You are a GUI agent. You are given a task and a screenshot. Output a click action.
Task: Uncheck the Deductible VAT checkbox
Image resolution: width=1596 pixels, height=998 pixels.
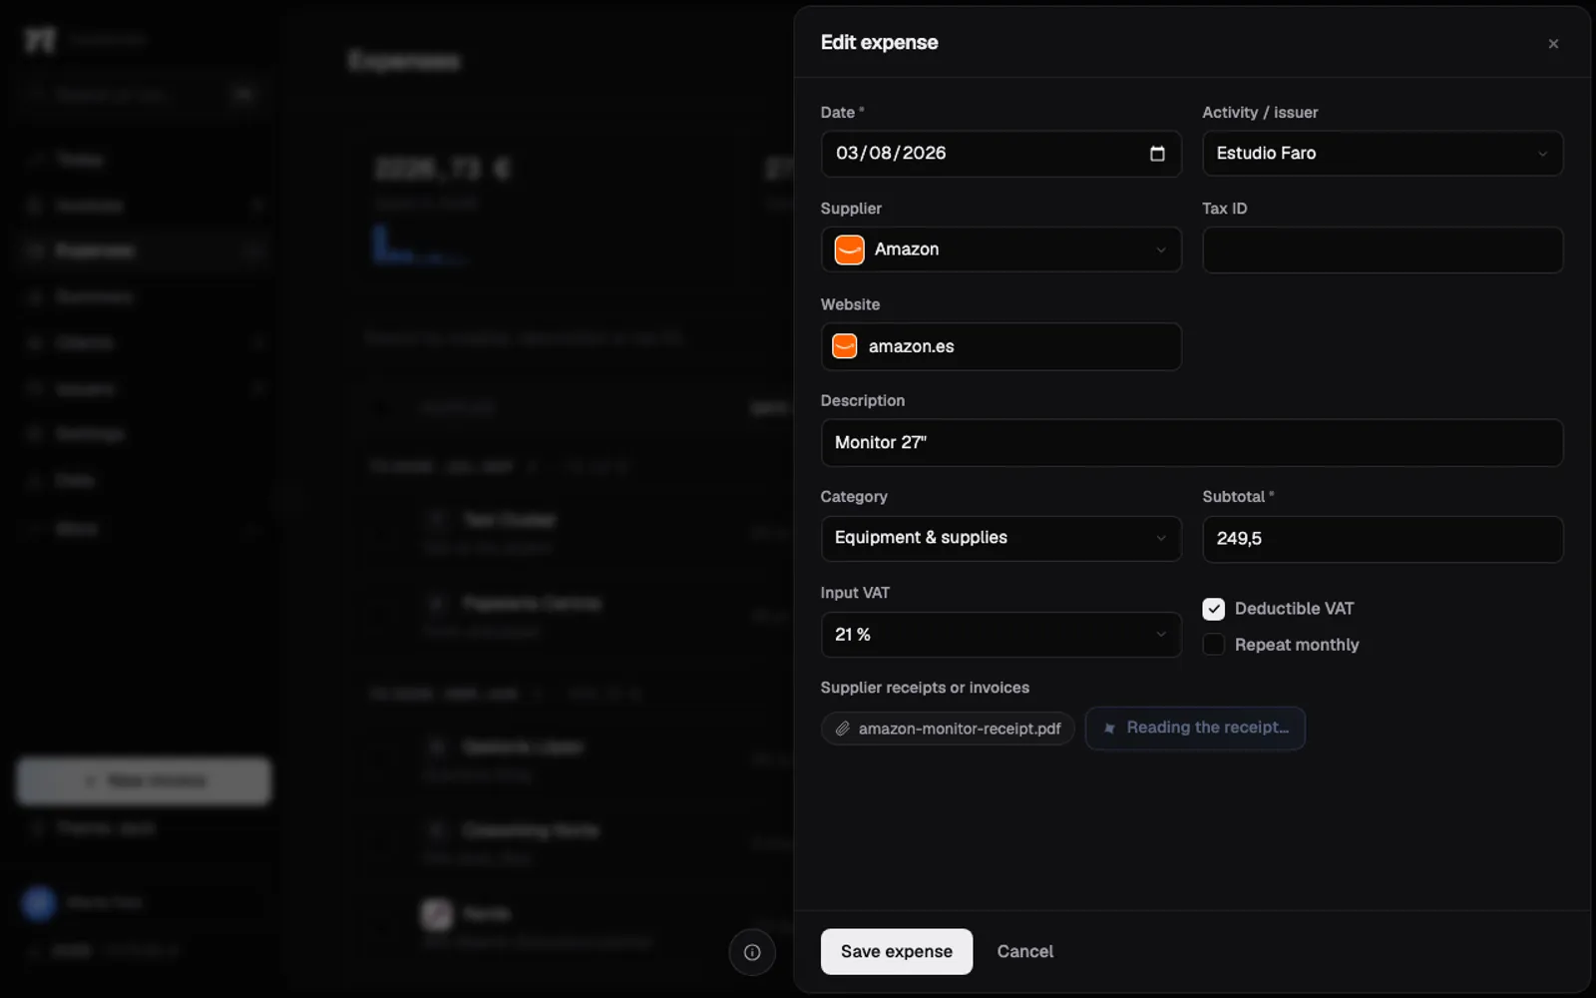1213,609
